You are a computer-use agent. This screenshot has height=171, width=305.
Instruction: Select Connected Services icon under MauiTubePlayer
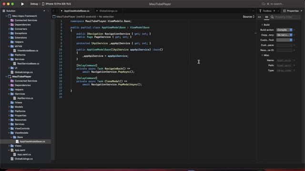[12, 81]
